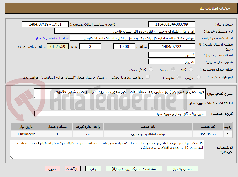The width and height of the screenshot is (238, 177).
Task: Click the اطلاعات خدمات مورد نیاز section heading
Action: click(x=211, y=103)
